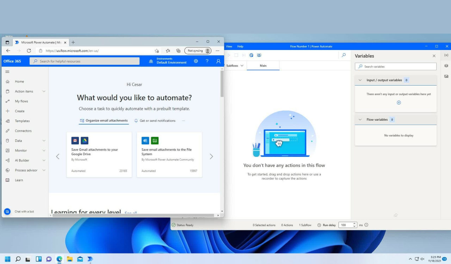Expand the Data menu in sidebar

tap(44, 140)
